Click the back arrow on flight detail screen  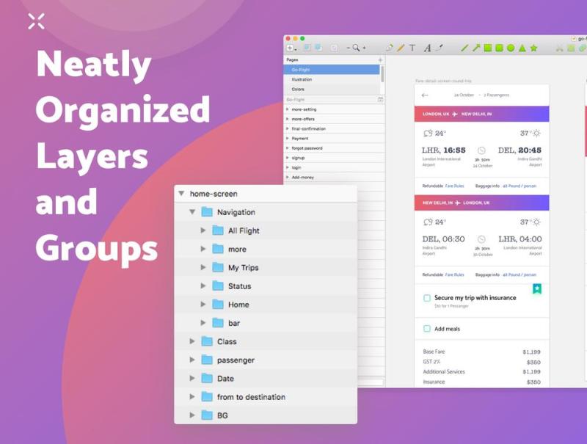click(425, 95)
